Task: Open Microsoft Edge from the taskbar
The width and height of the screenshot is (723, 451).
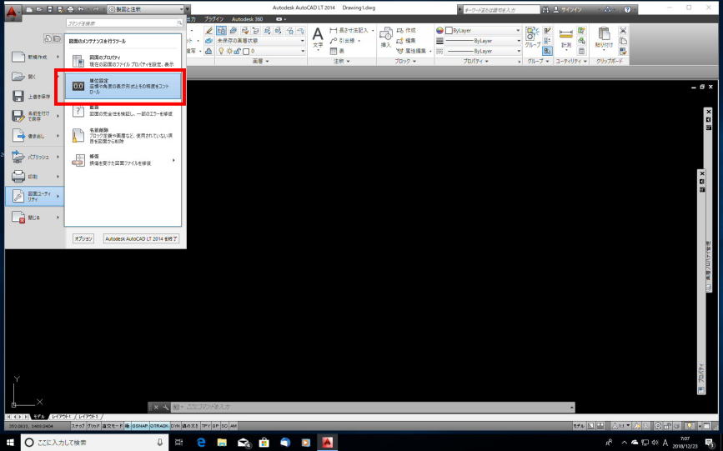Action: [x=201, y=442]
